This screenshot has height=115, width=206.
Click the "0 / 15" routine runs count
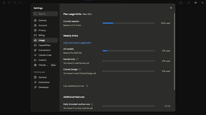[167, 106]
